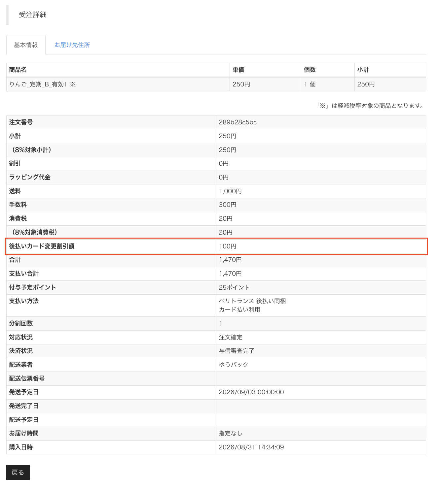Select the 25ポイント value
Image resolution: width=438 pixels, height=487 pixels.
click(234, 287)
